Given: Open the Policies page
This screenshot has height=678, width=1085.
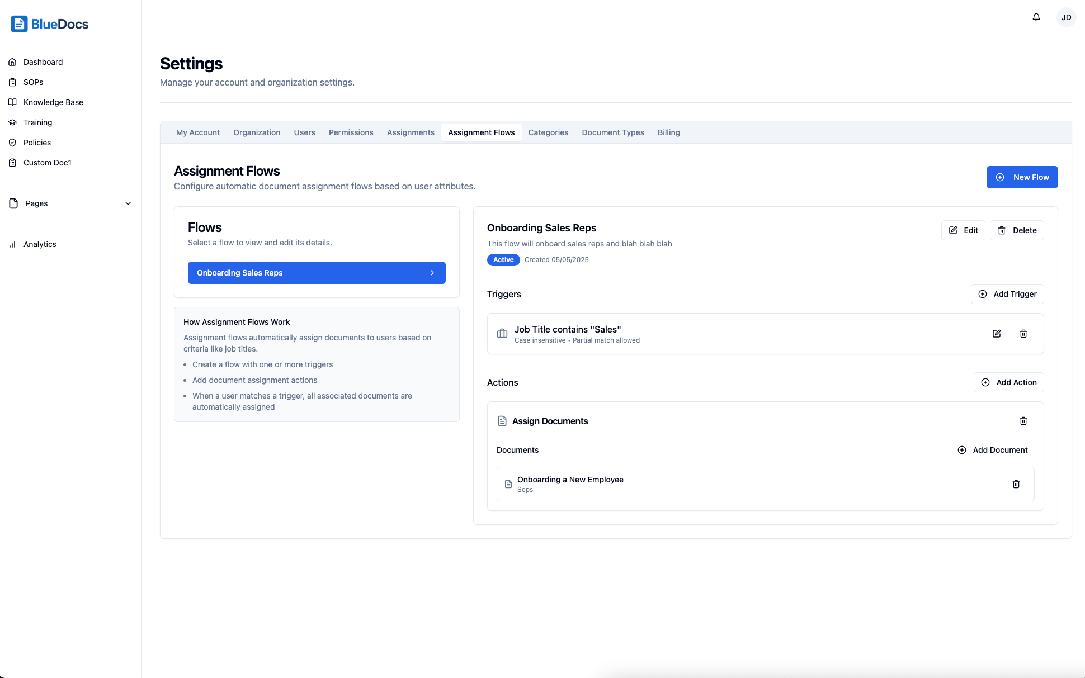Looking at the screenshot, I should tap(37, 143).
